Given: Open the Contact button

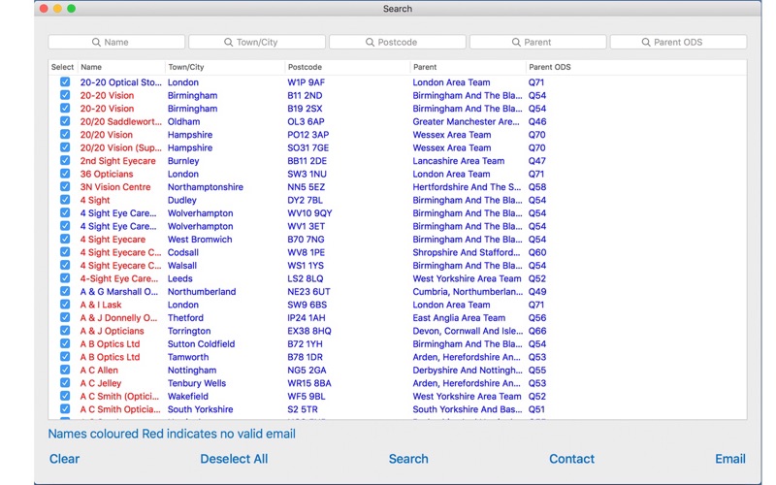Looking at the screenshot, I should pyautogui.click(x=571, y=459).
